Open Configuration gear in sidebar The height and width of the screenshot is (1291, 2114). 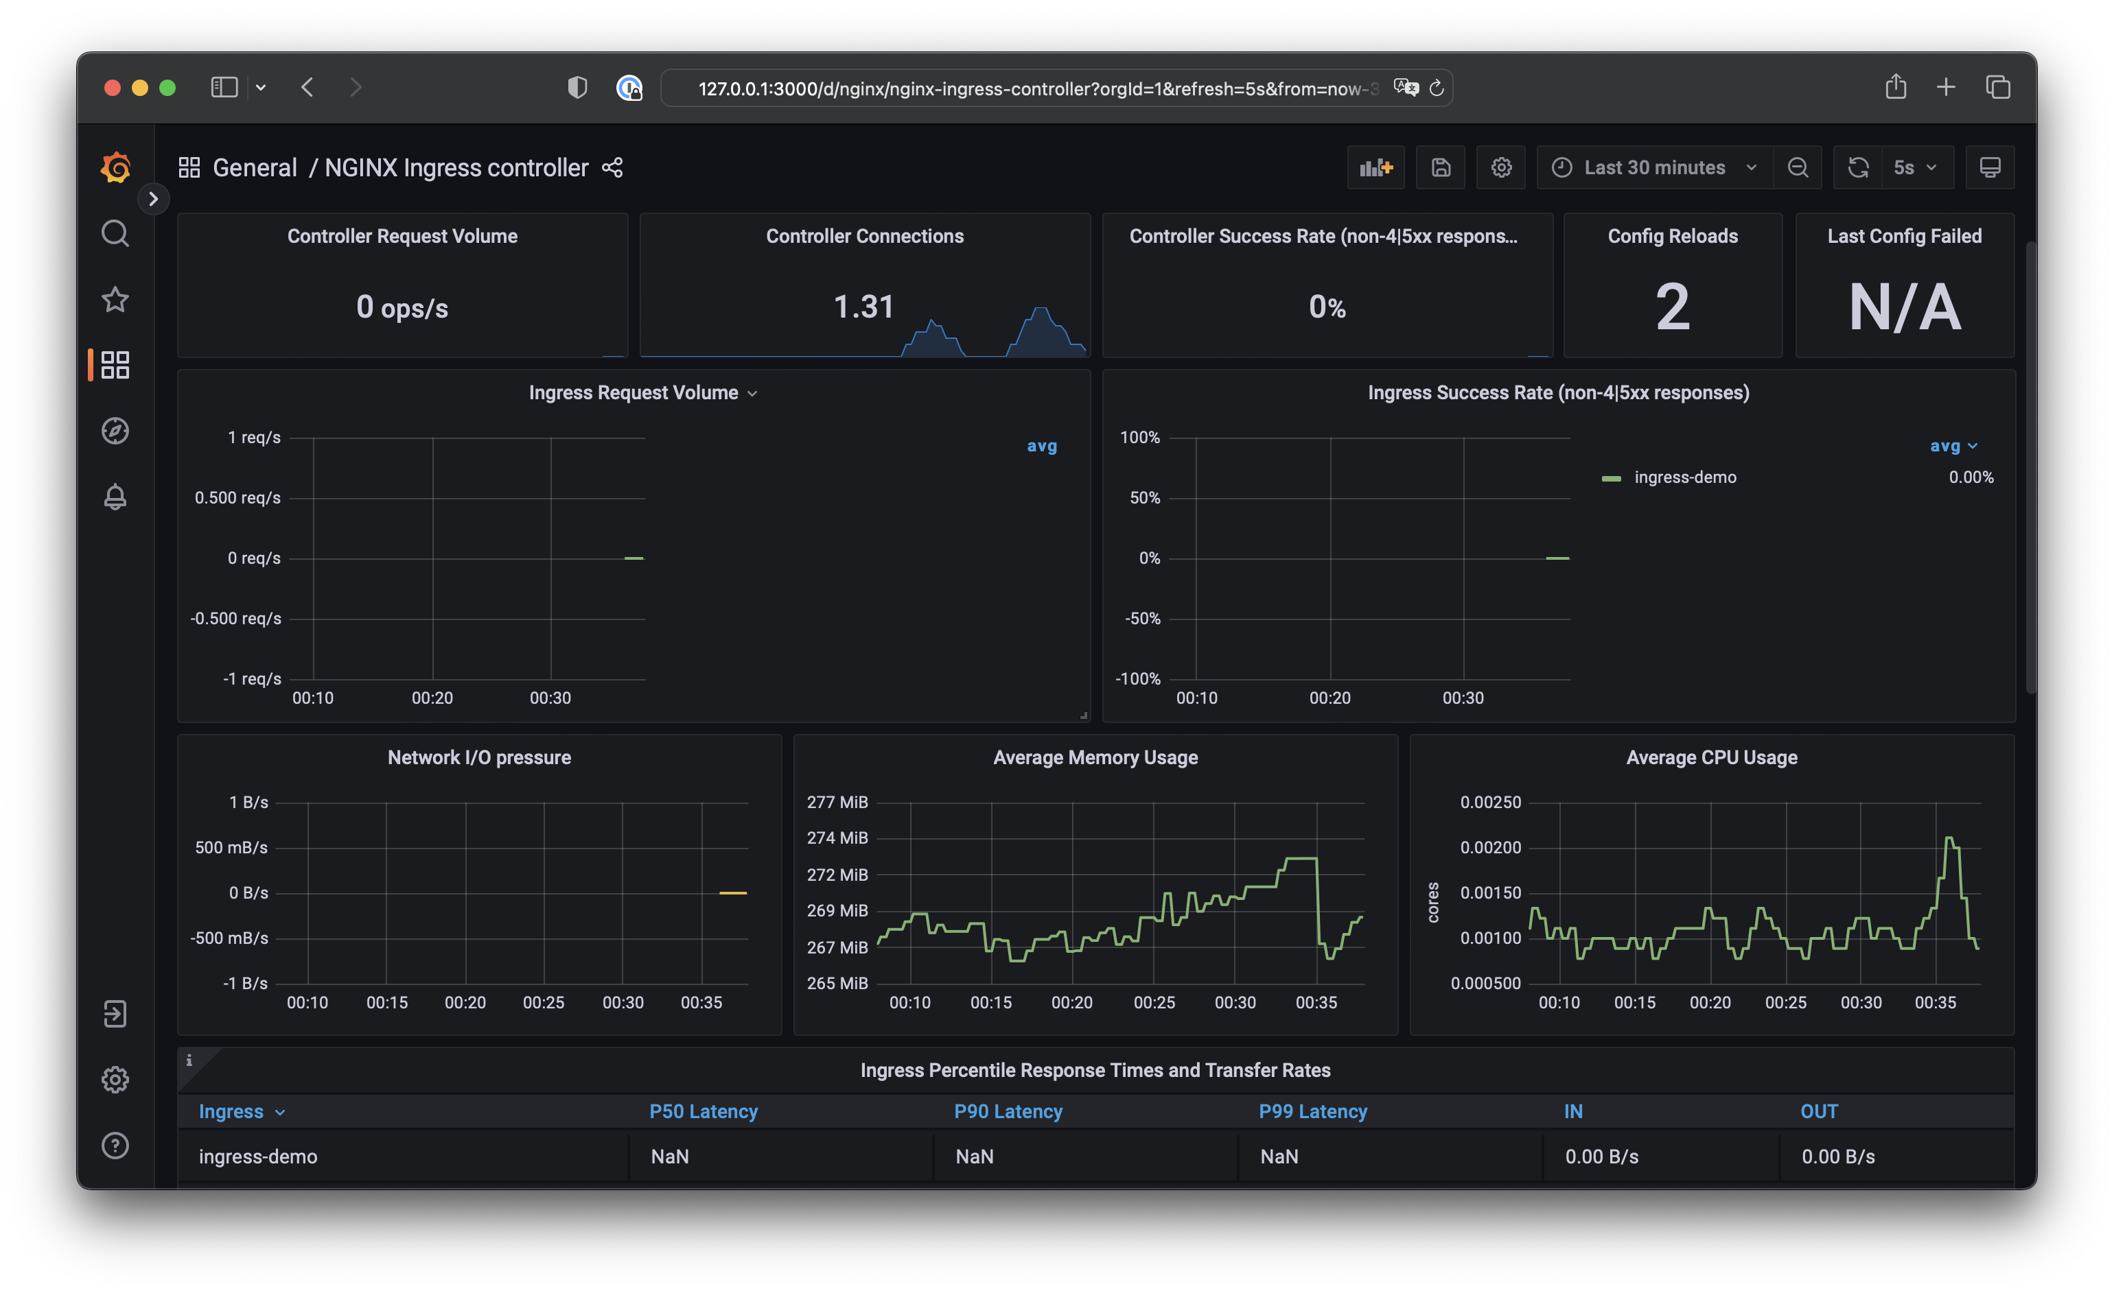[115, 1080]
